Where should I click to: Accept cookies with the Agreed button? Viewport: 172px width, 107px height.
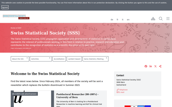(5, 7)
